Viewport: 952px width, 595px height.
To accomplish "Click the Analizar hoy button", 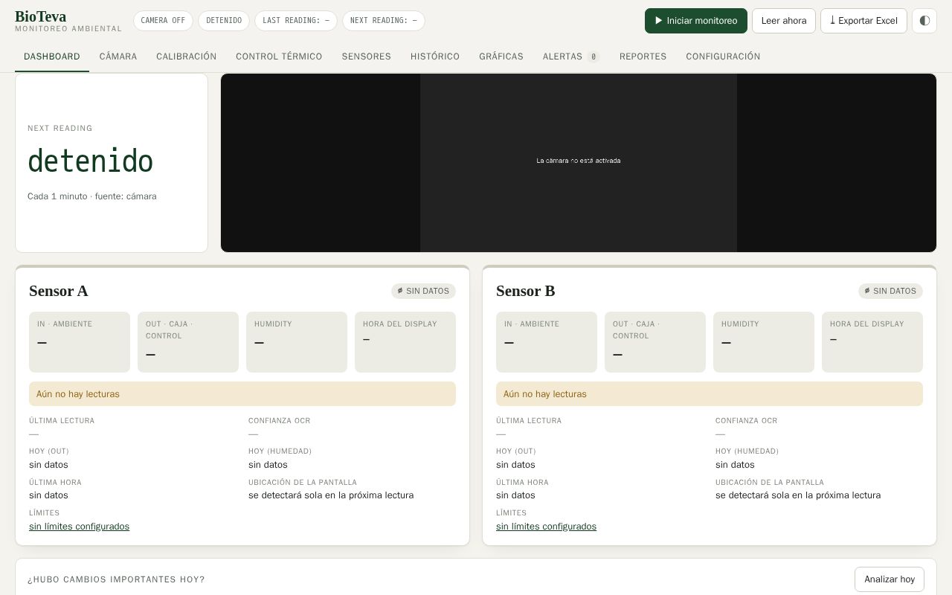I will pyautogui.click(x=890, y=579).
